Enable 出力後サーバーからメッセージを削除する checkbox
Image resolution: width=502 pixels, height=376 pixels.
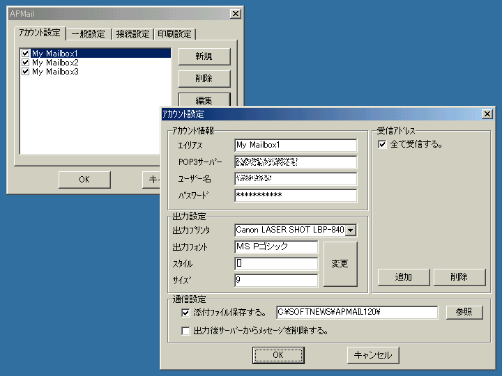(185, 331)
